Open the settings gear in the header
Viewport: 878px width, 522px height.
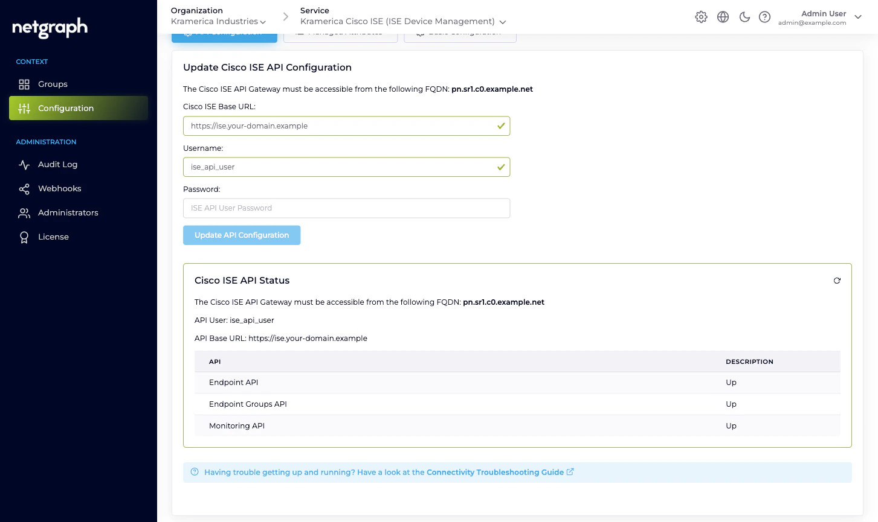[x=701, y=17]
